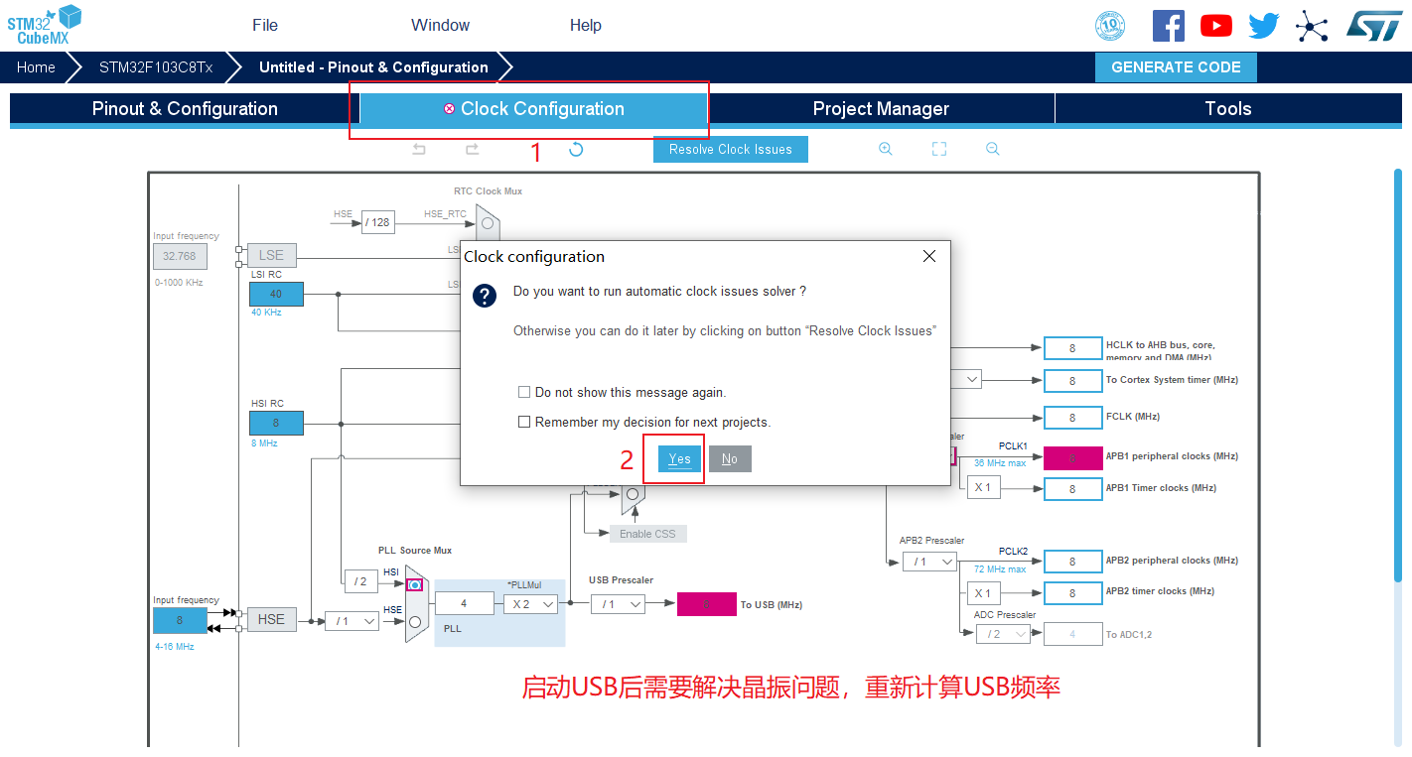Open the PLLMul X 2 dropdown
This screenshot has width=1412, height=757.
(x=529, y=603)
